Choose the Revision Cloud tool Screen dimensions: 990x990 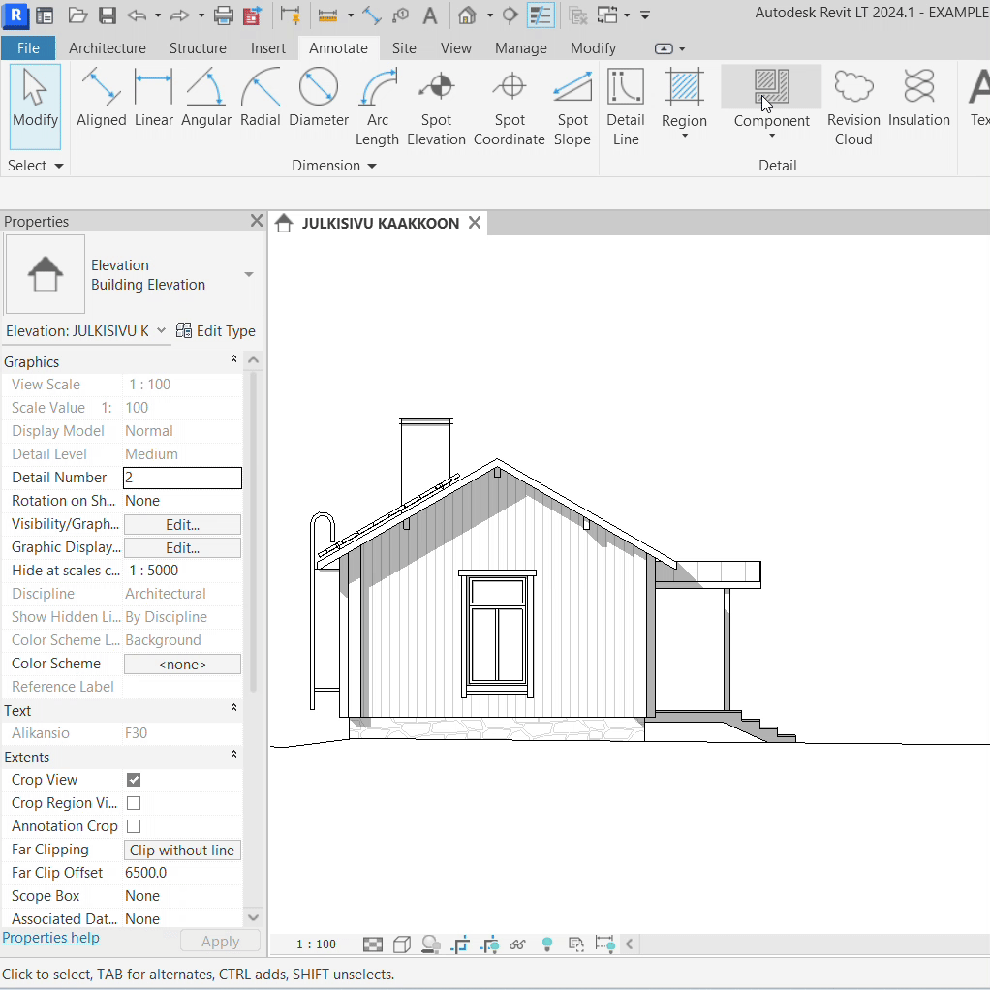852,108
